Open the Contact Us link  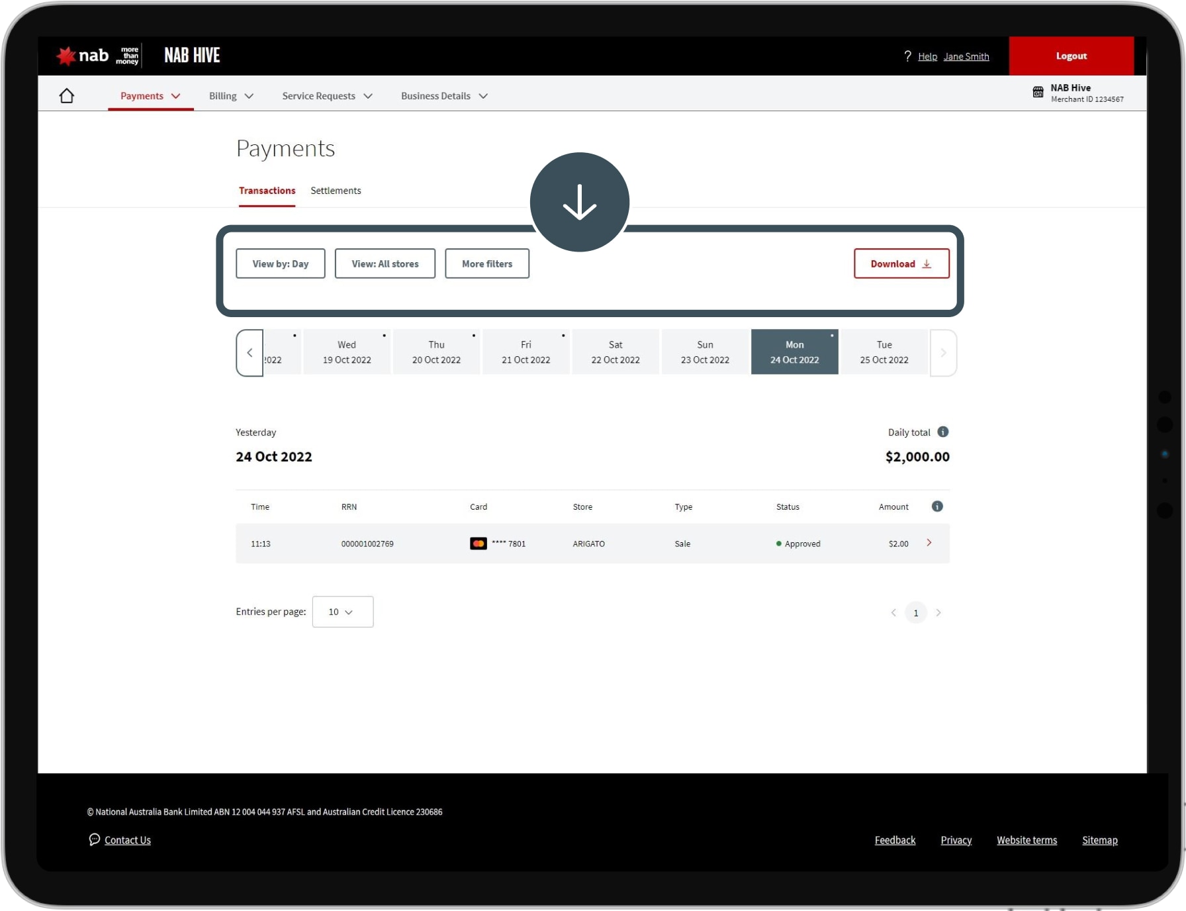tap(127, 840)
